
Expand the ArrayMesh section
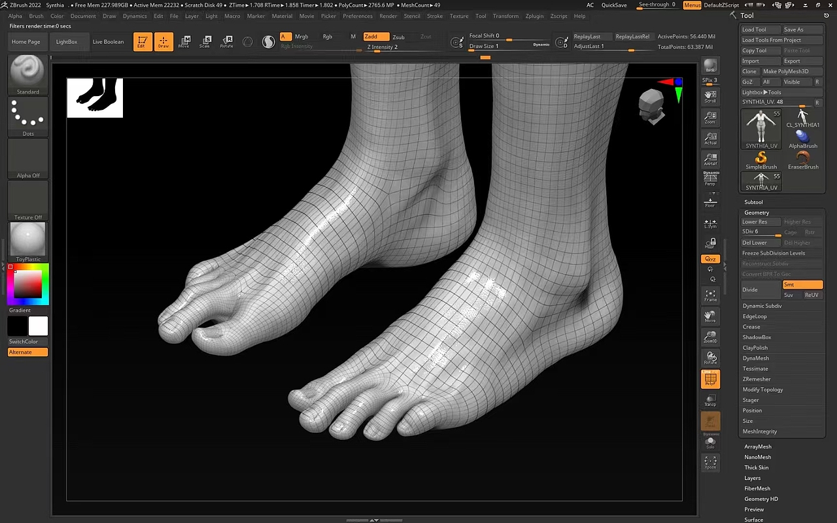coord(758,447)
